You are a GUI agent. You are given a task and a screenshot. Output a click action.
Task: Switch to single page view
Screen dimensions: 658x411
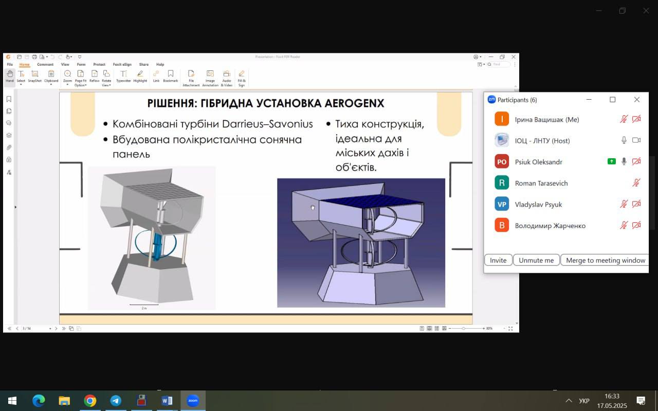point(422,328)
